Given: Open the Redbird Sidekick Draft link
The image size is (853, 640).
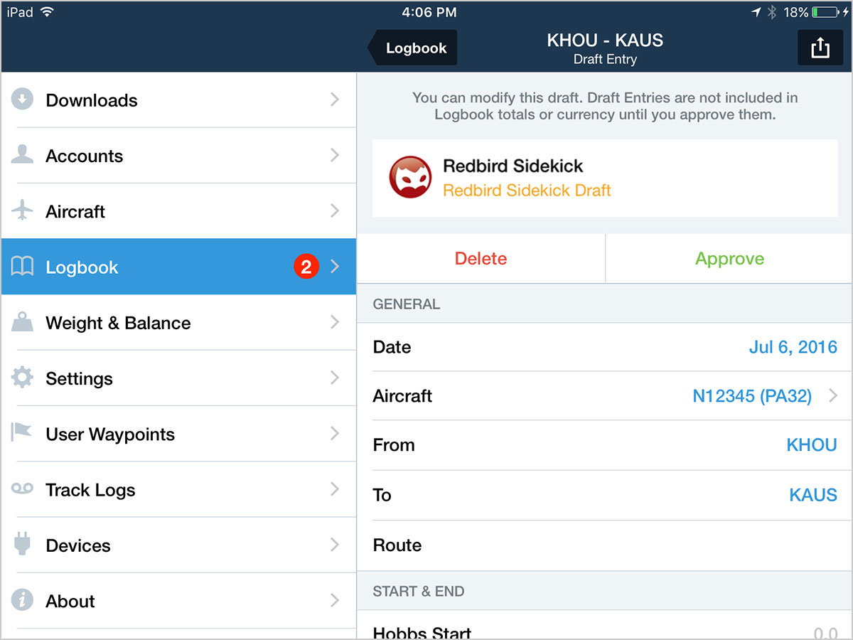Looking at the screenshot, I should tap(527, 190).
